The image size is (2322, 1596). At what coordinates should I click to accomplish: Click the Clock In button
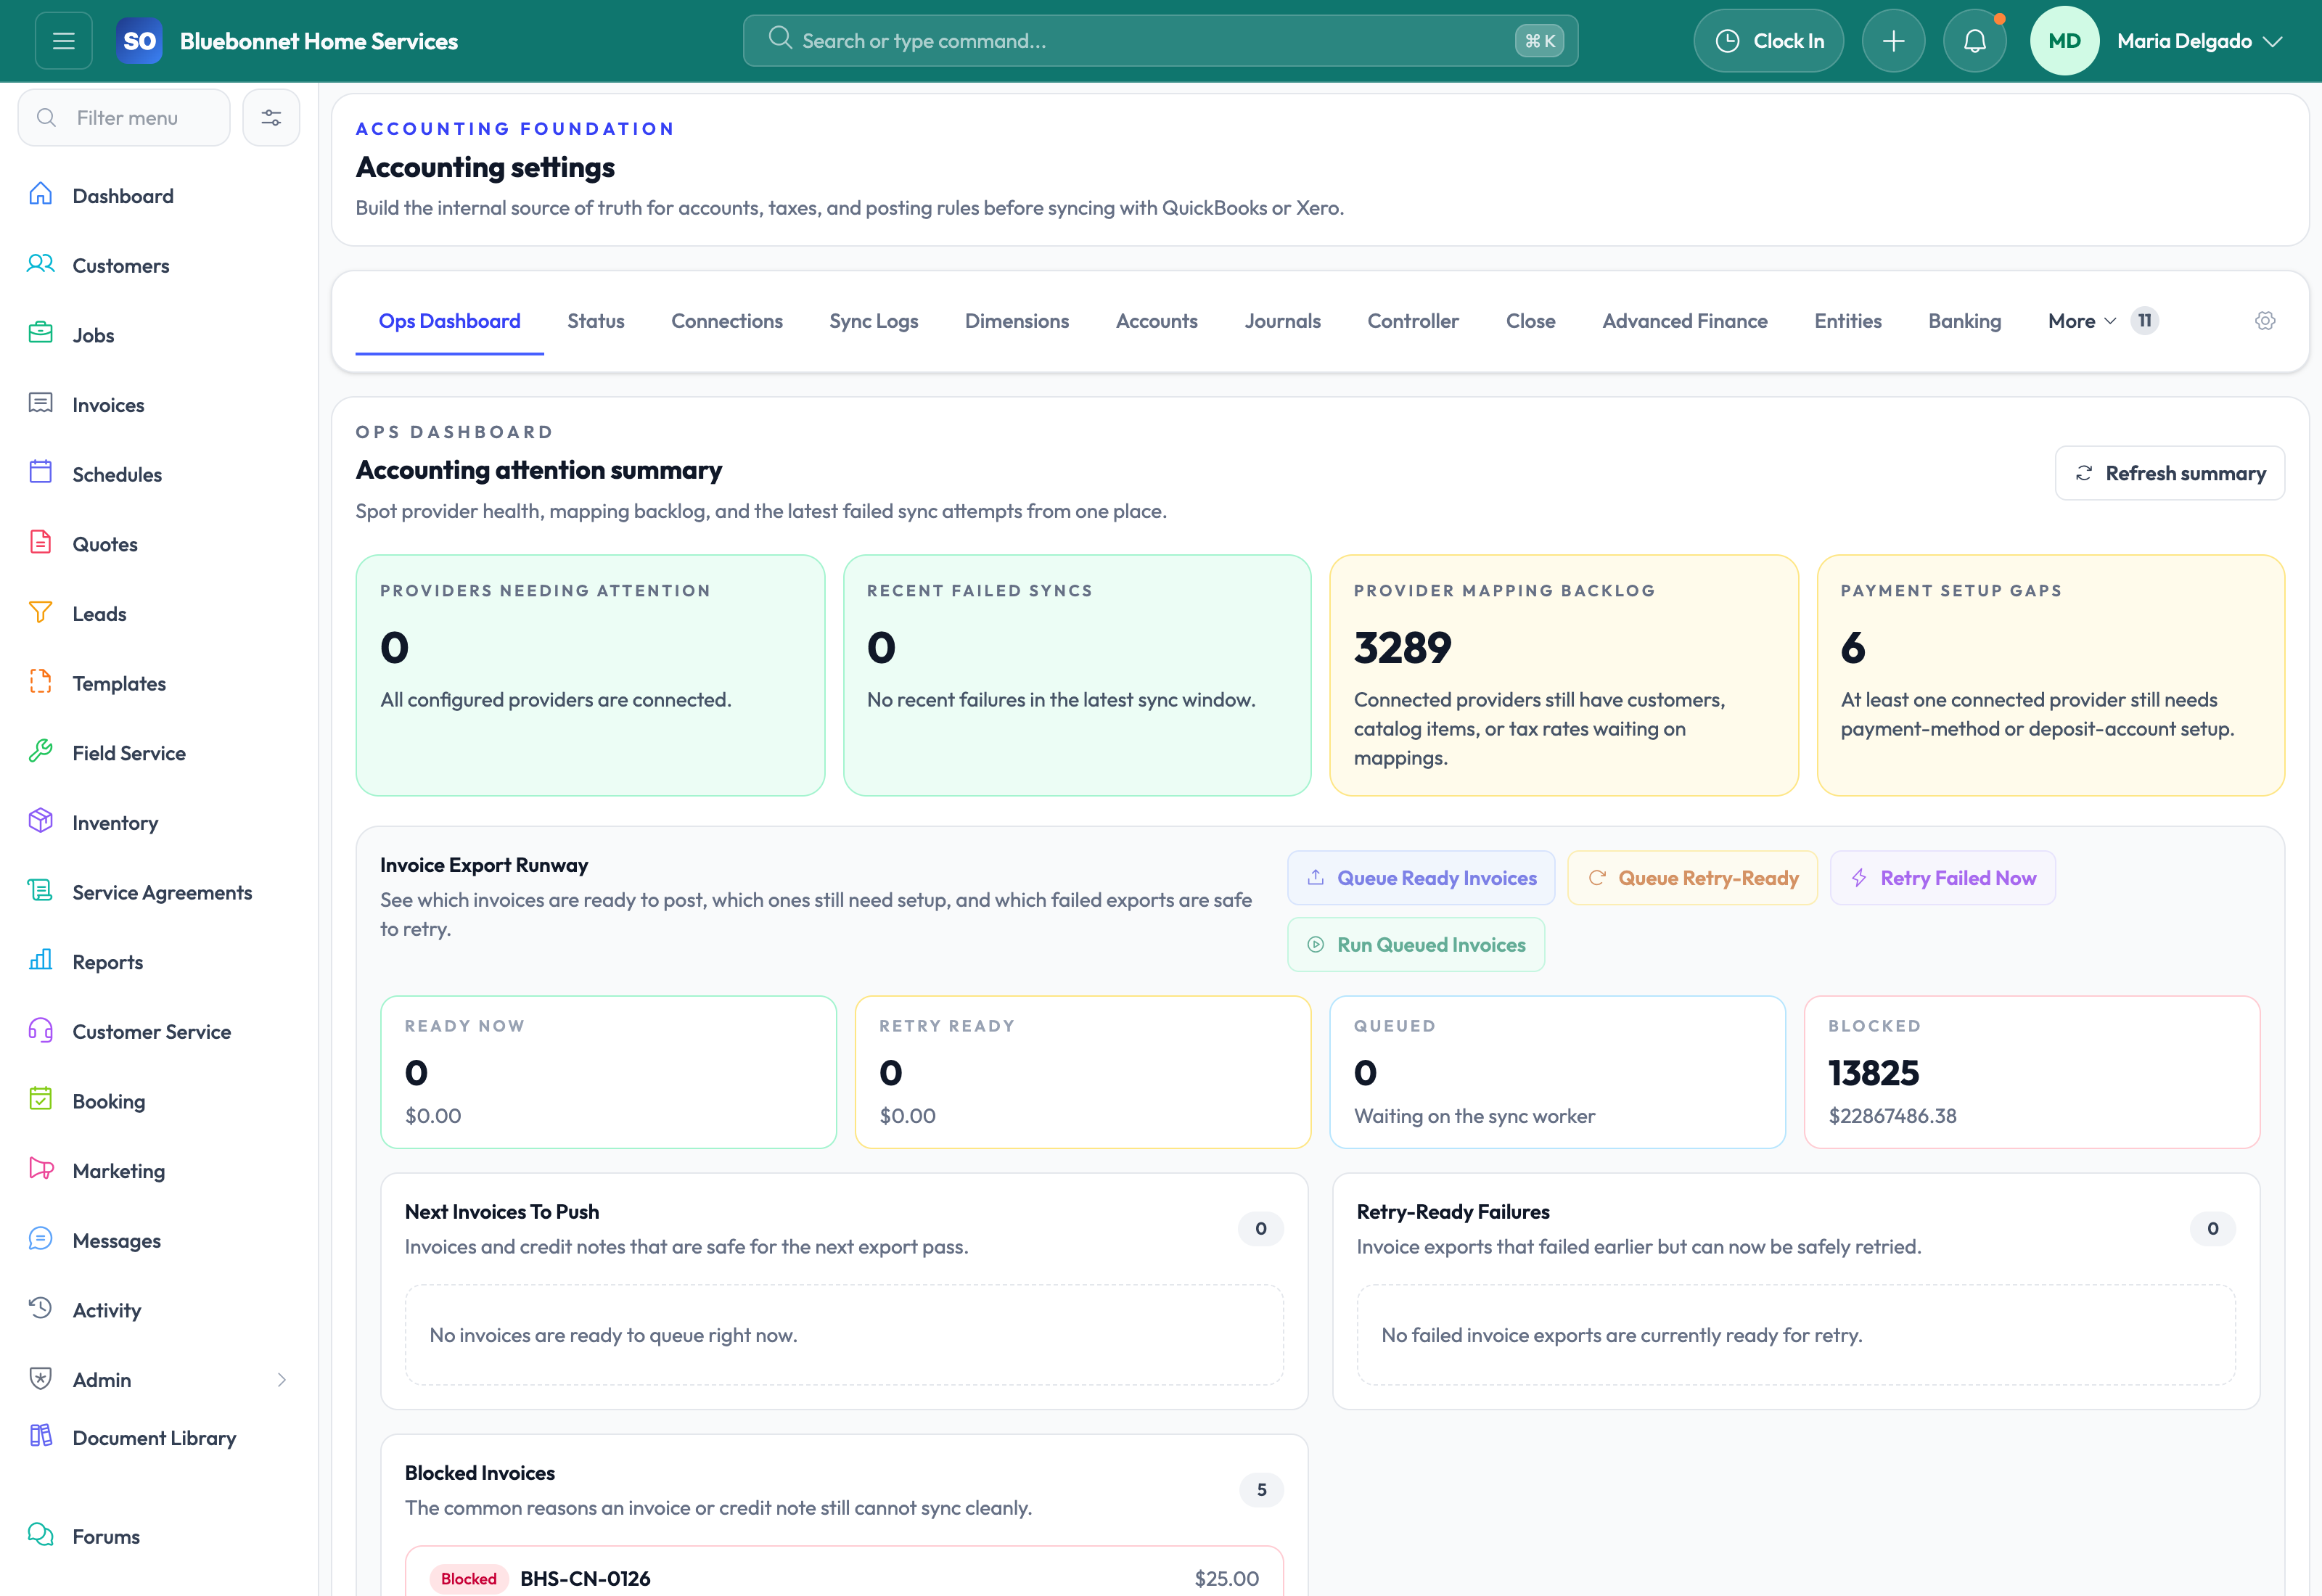1769,41
